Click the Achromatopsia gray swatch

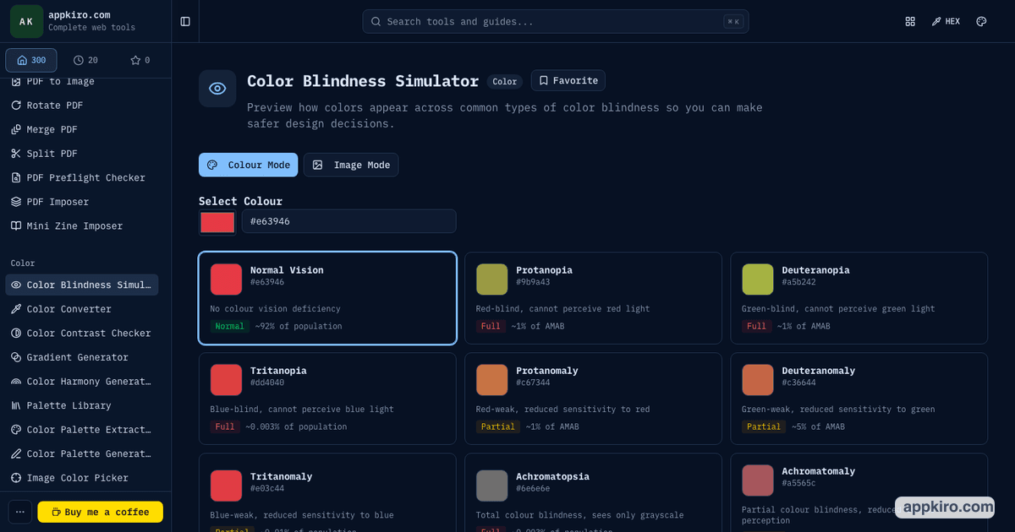click(x=492, y=486)
